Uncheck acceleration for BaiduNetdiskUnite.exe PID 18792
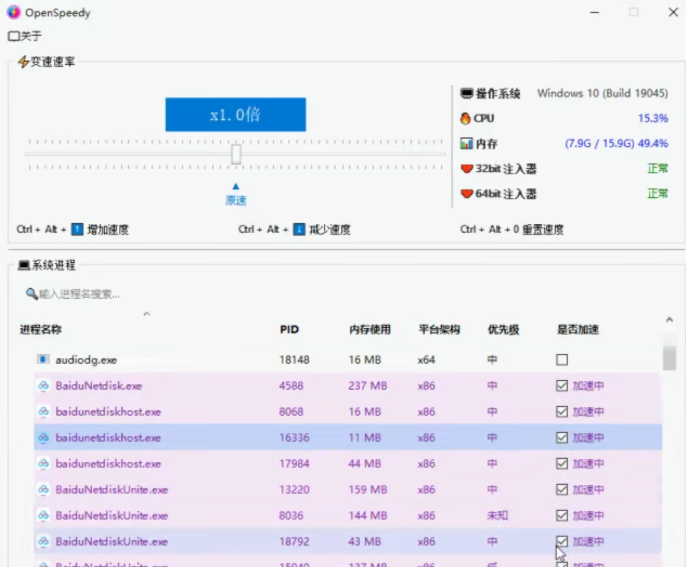 pos(562,542)
